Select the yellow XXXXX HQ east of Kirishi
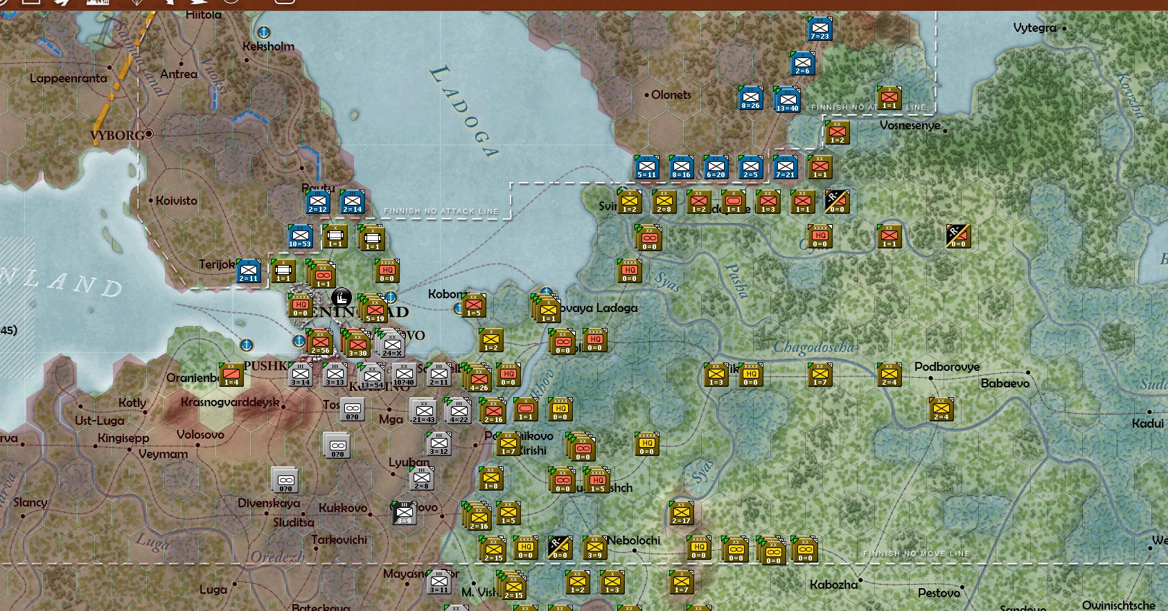Image resolution: width=1168 pixels, height=611 pixels. pyautogui.click(x=647, y=444)
